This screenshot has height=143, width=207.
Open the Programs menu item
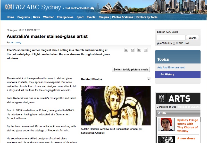coord(23,17)
